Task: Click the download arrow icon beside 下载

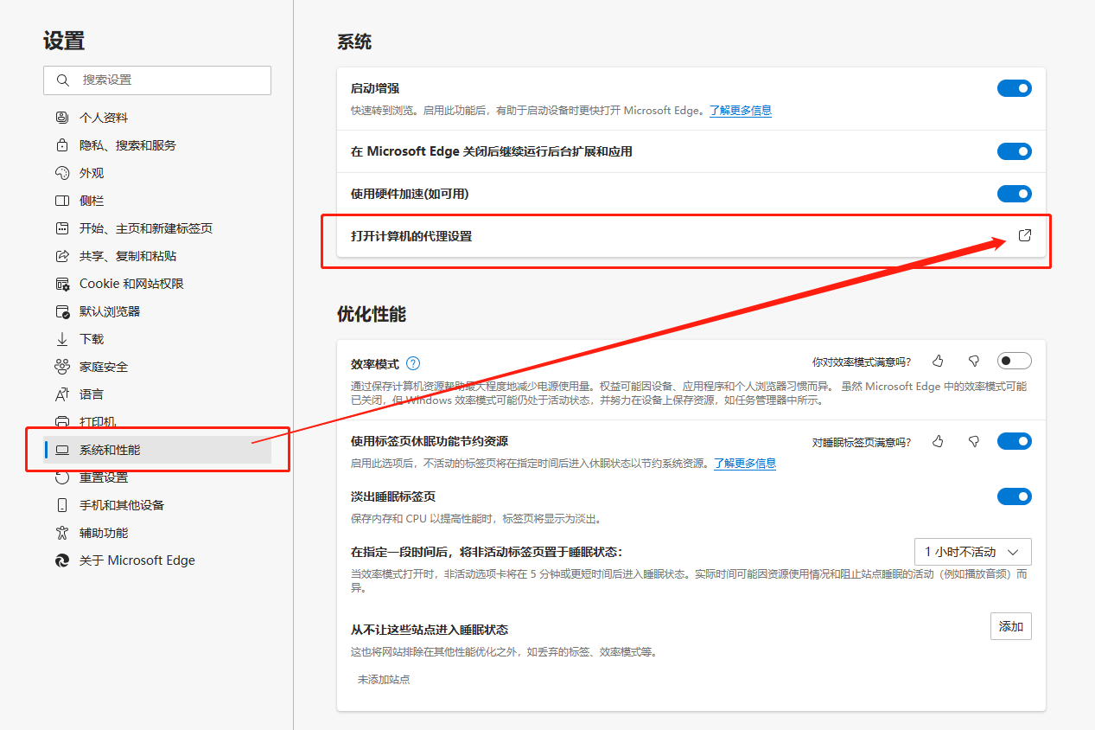Action: [x=61, y=339]
